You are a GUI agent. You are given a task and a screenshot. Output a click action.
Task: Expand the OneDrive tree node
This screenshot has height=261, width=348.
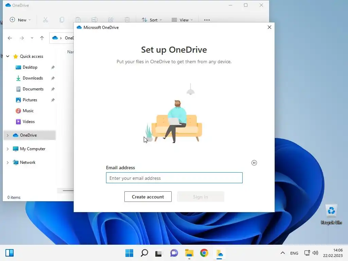[x=7, y=135]
